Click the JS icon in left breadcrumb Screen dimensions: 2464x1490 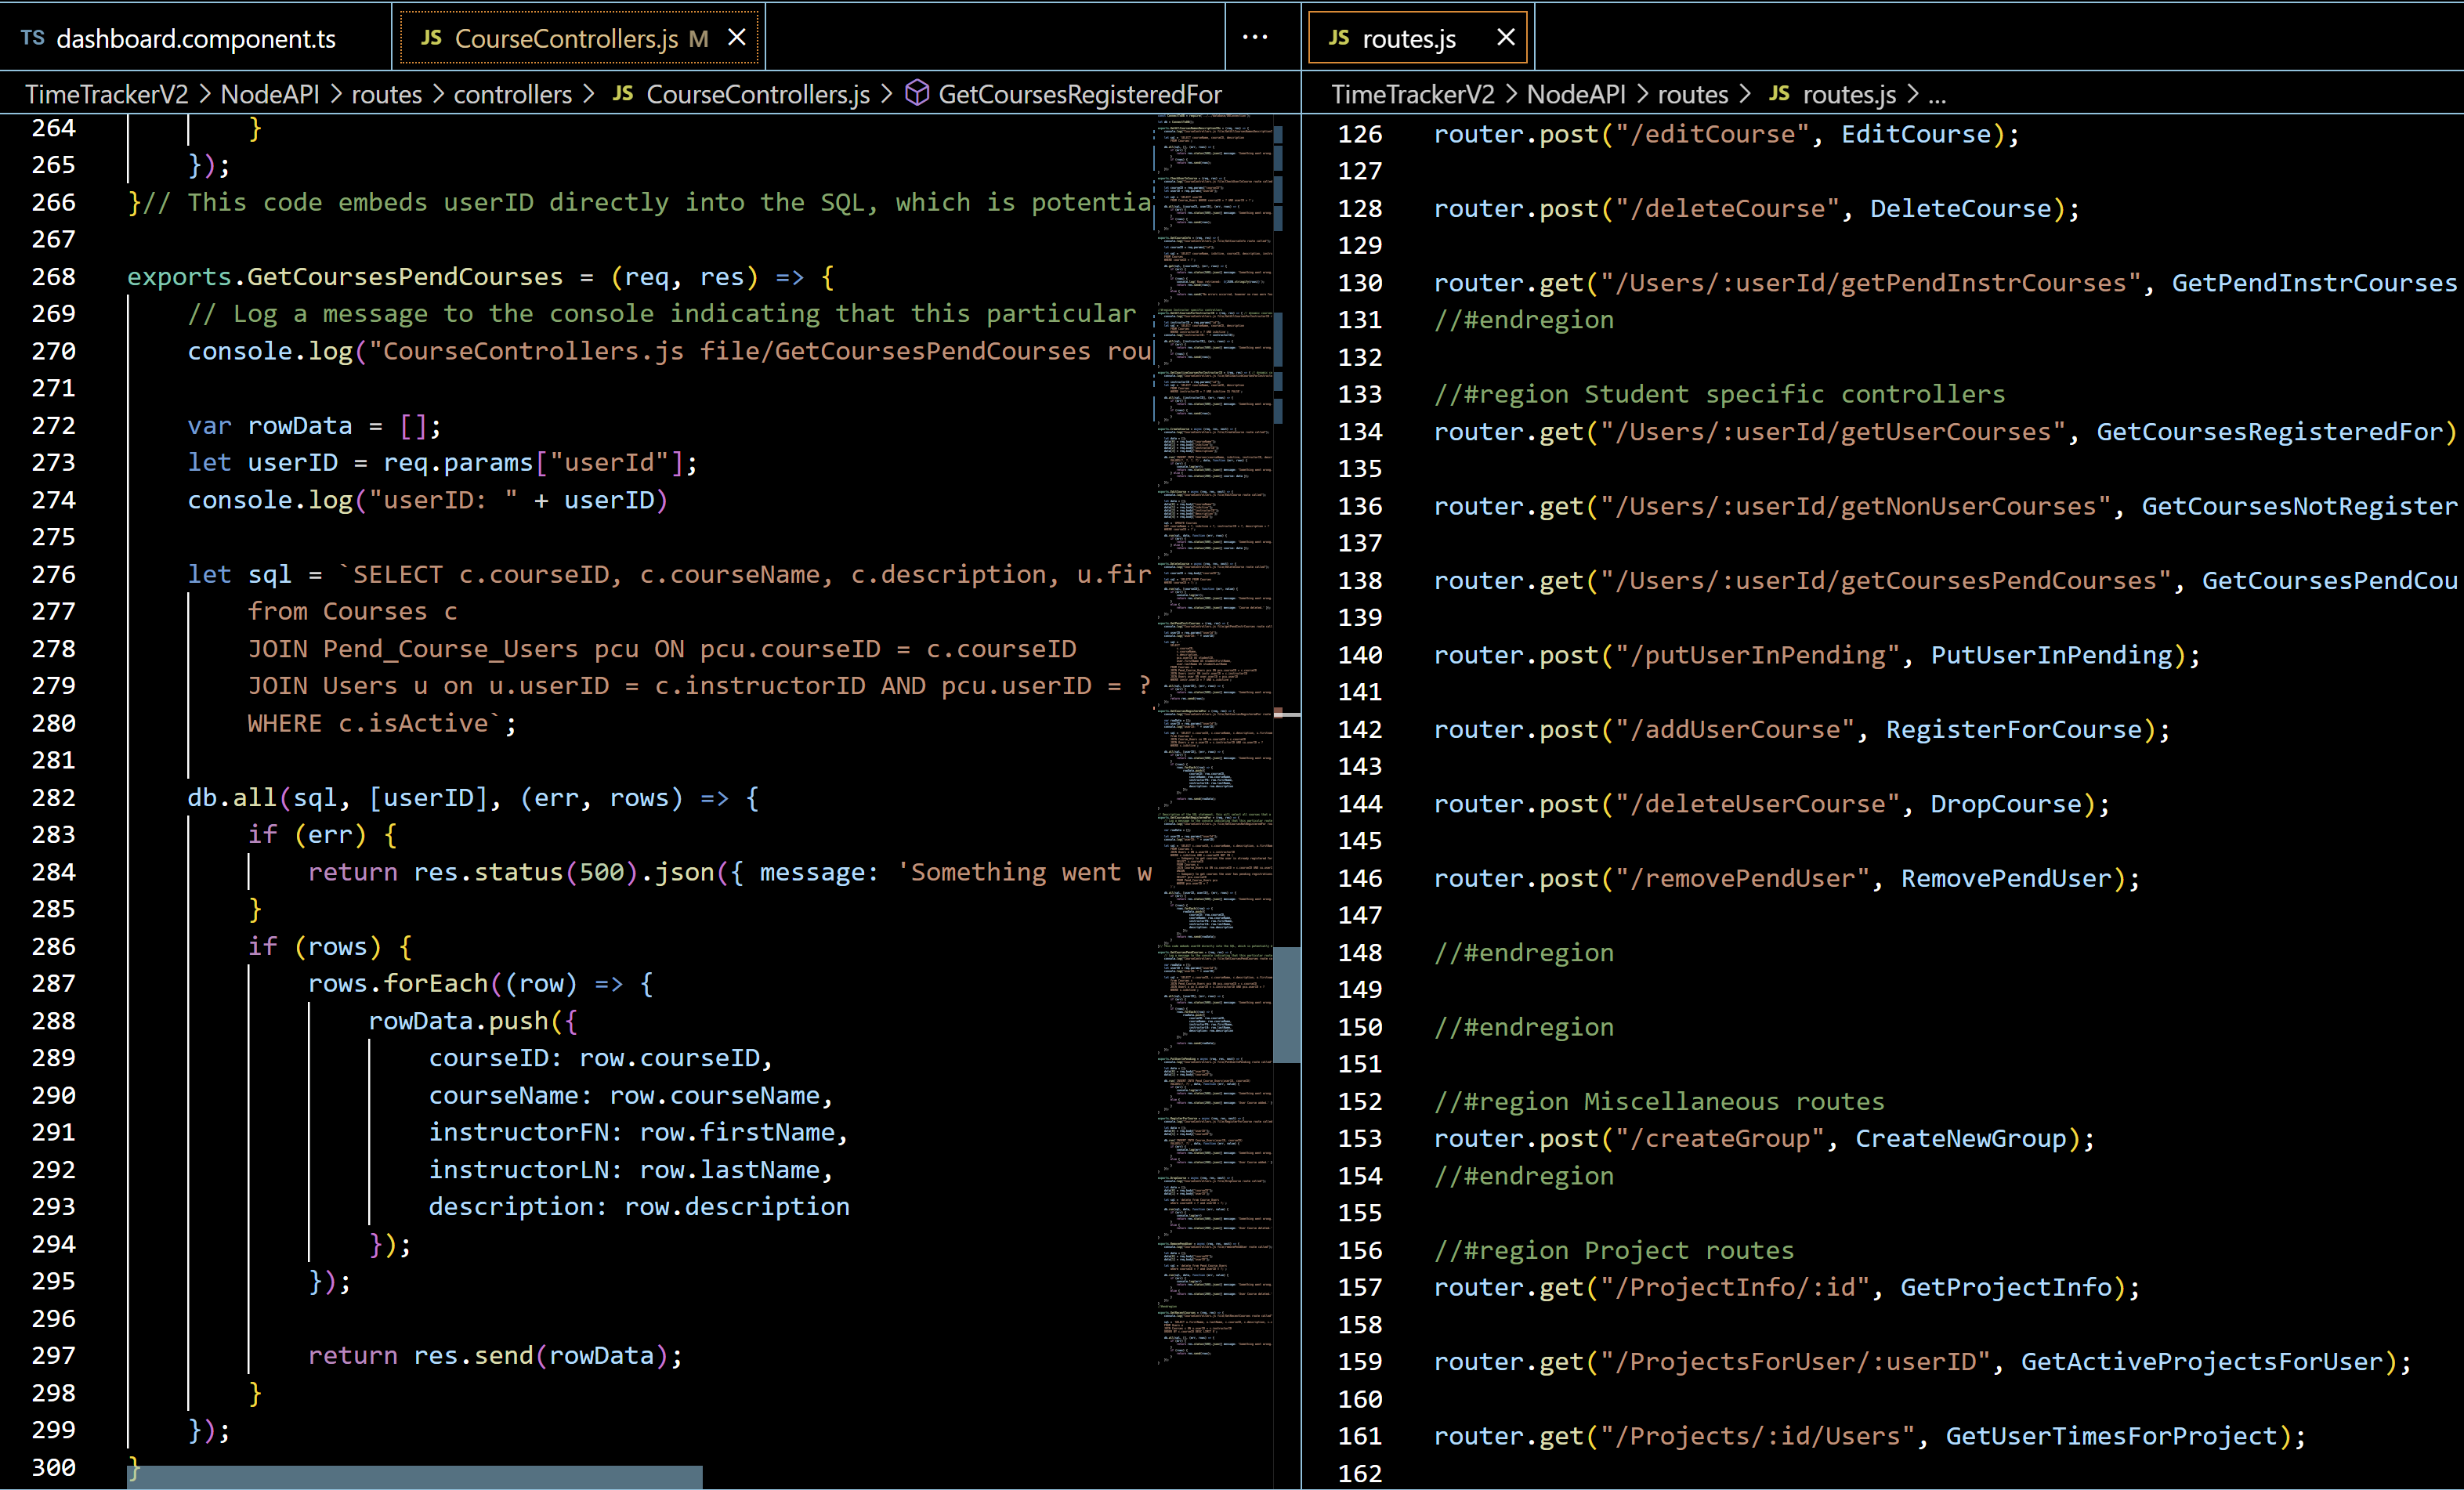[x=623, y=93]
